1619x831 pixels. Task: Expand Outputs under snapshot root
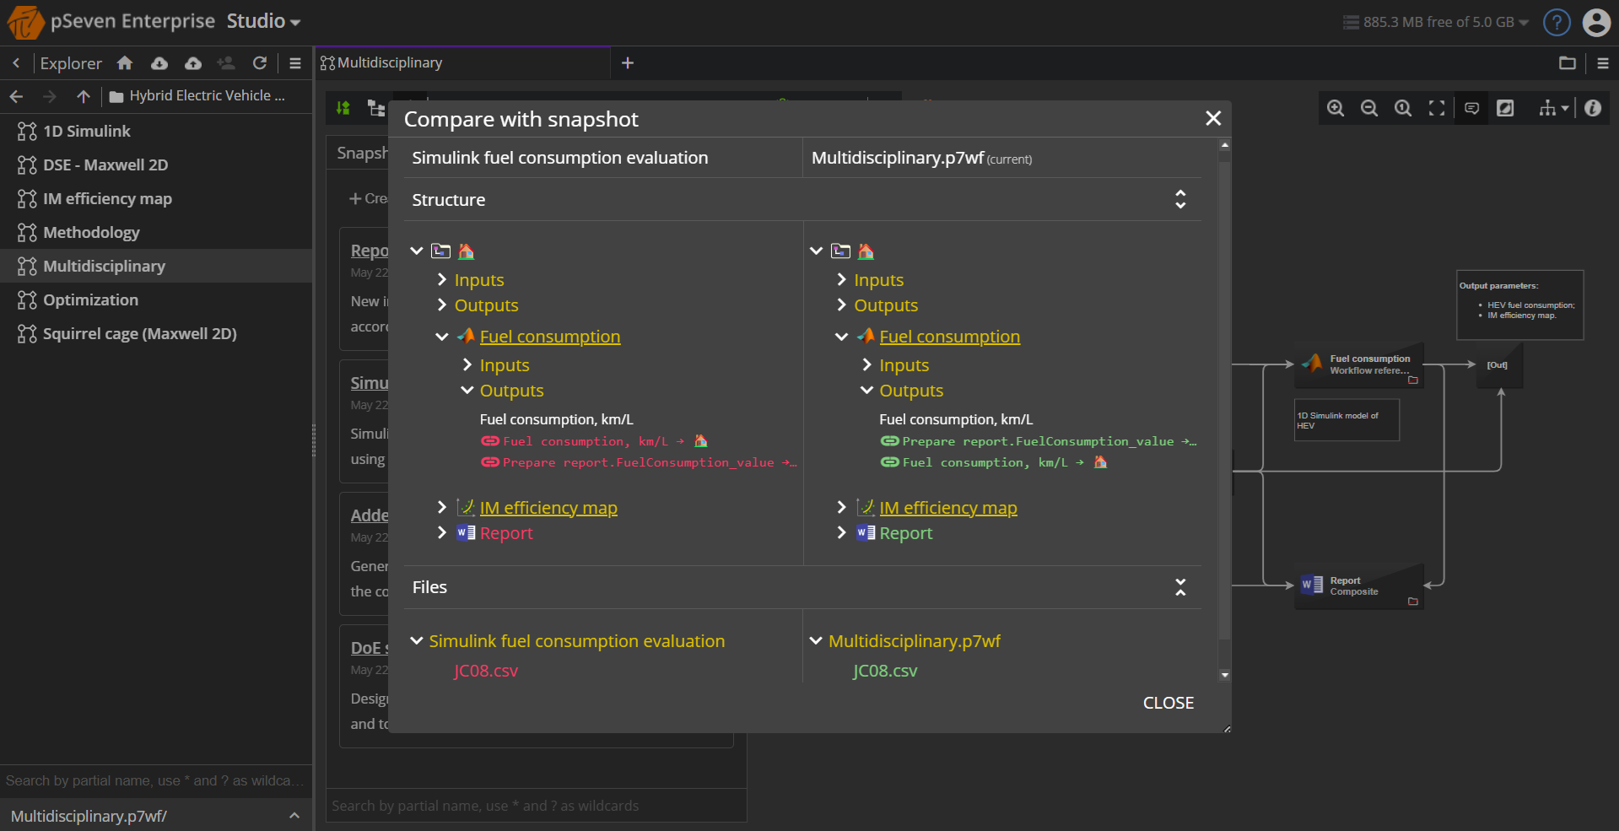441,305
